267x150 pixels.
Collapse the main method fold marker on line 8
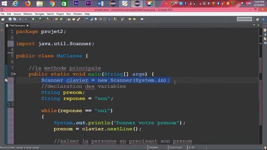[x=15, y=74]
